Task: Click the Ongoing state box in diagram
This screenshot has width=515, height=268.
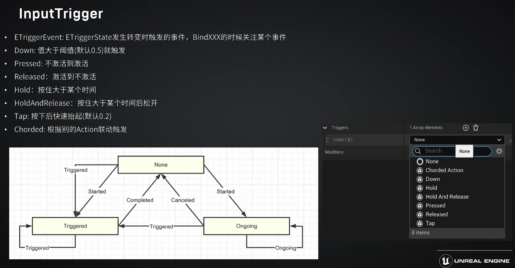Action: (246, 226)
